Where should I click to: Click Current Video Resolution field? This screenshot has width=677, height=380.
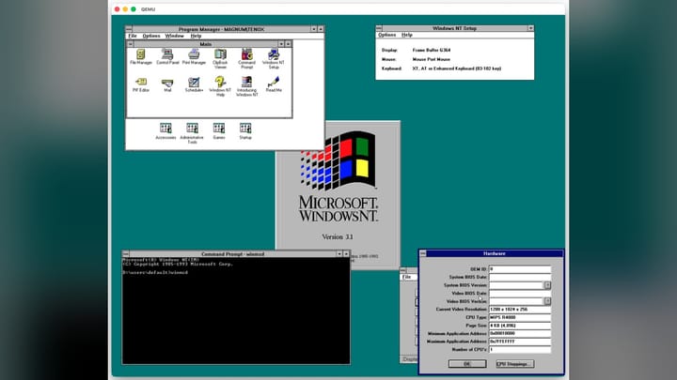[520, 310]
